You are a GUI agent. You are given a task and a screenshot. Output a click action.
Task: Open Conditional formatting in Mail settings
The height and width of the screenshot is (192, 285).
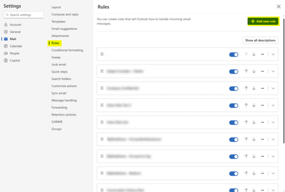67,50
